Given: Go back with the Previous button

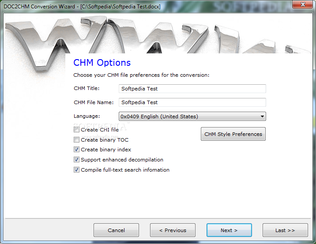Looking at the screenshot, I should (173, 230).
